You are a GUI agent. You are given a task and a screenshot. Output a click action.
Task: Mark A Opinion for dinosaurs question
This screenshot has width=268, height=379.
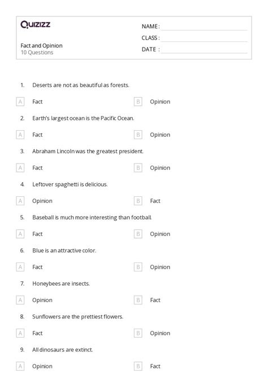click(20, 367)
